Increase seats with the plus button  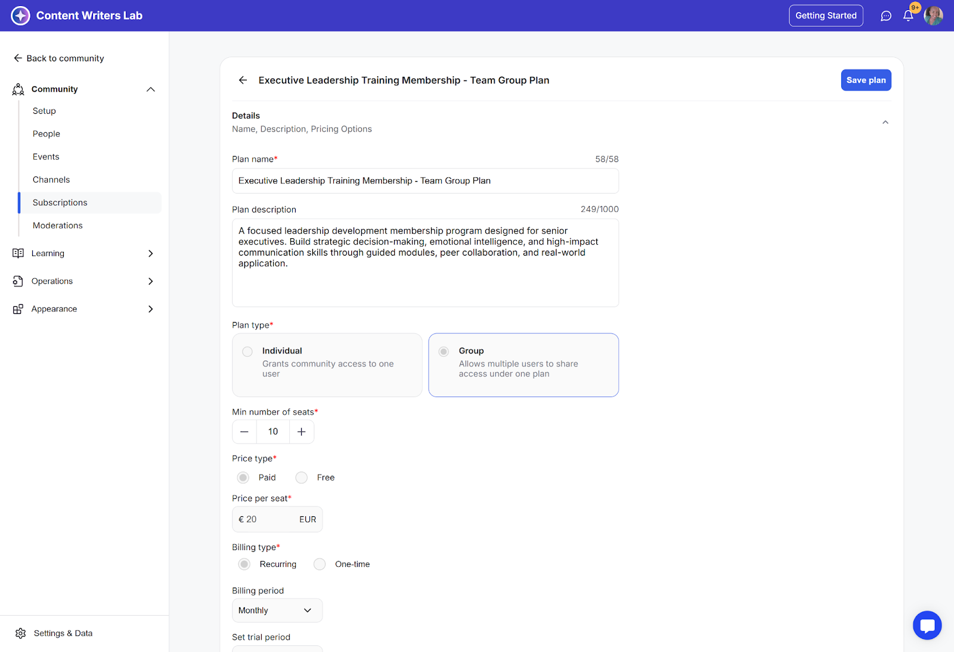[x=302, y=432]
